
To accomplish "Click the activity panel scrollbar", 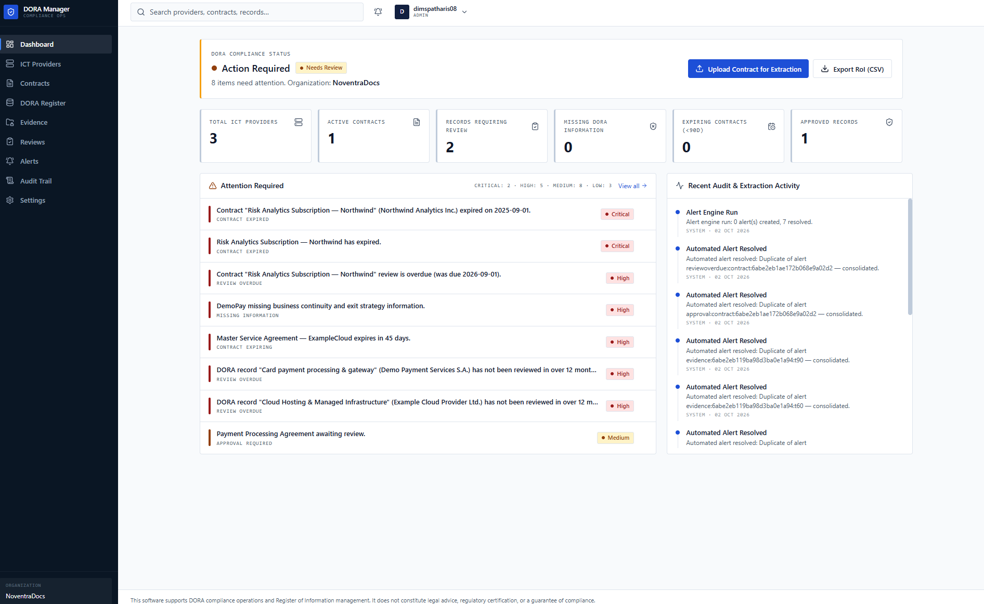I will point(910,257).
